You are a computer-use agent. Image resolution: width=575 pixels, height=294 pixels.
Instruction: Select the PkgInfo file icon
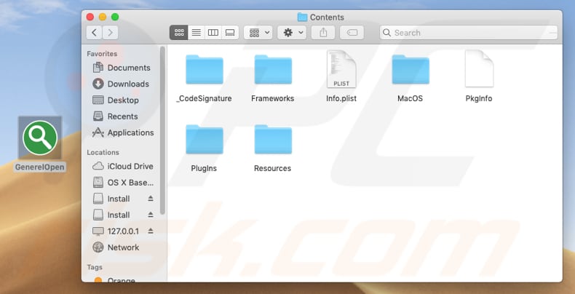479,69
